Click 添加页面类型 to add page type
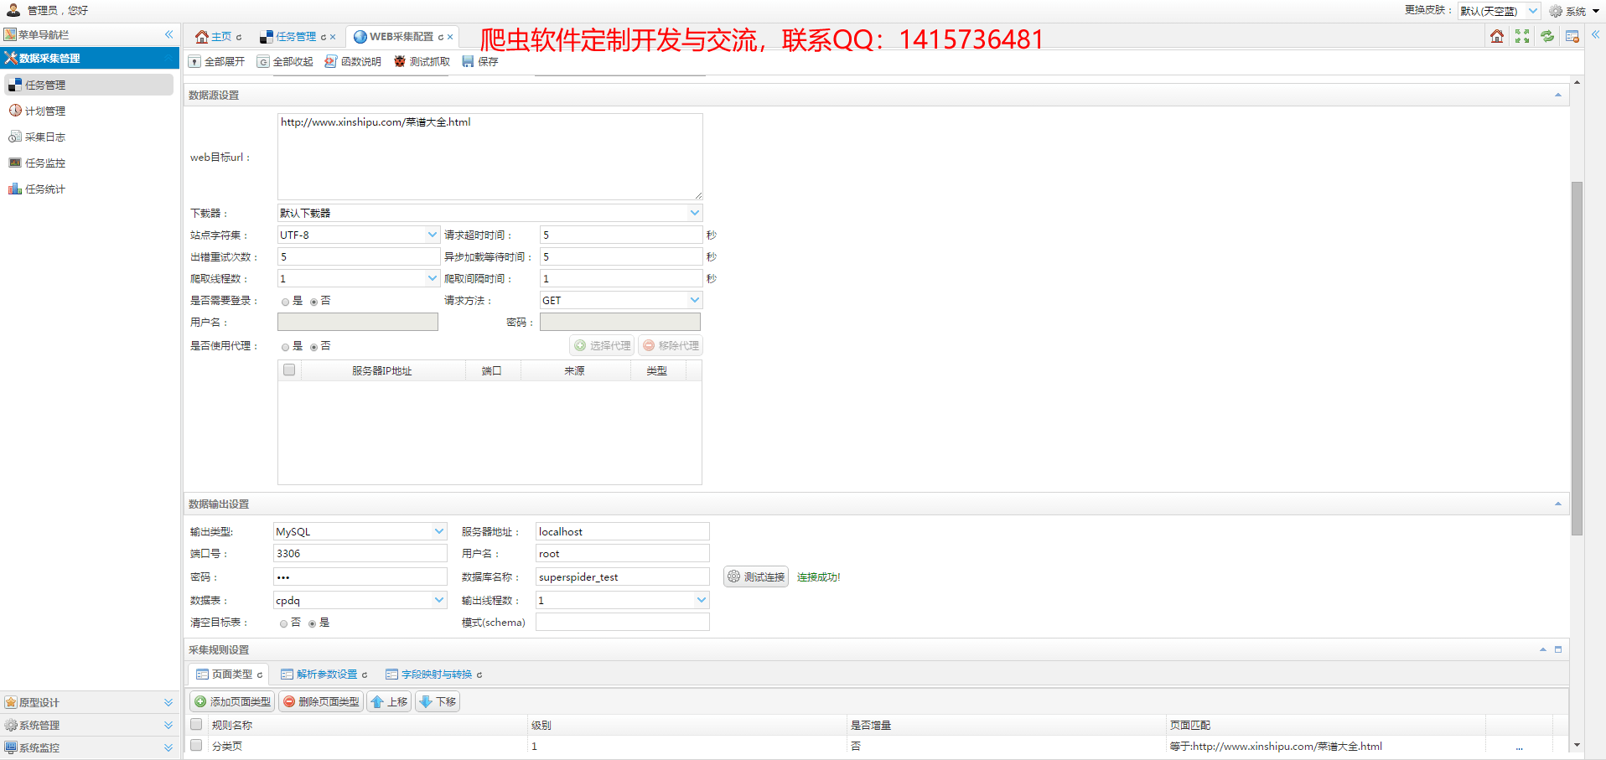This screenshot has height=760, width=1606. [x=231, y=701]
